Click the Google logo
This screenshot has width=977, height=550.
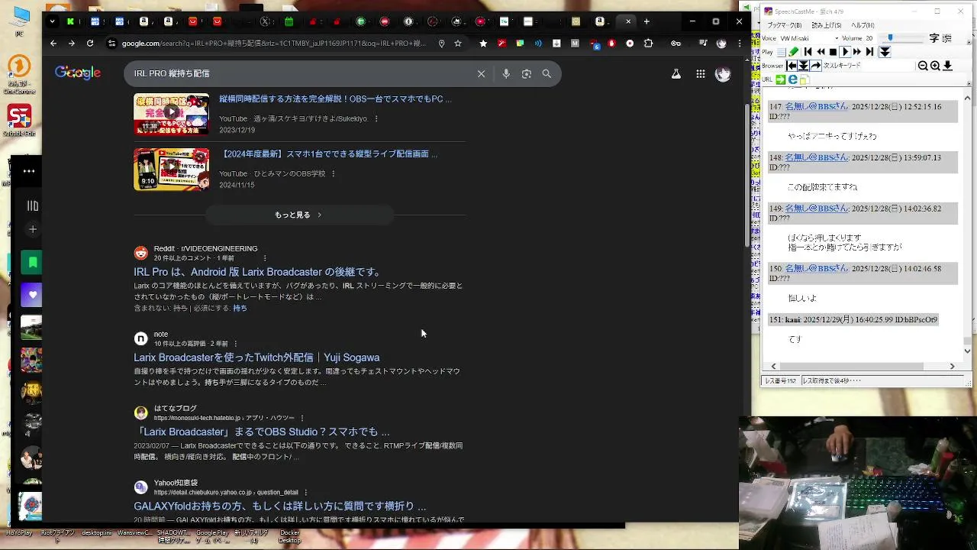(78, 73)
